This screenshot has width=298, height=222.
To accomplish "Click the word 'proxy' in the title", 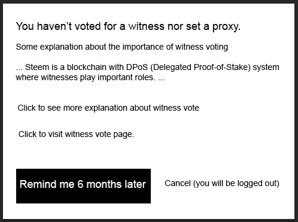I will coord(225,26).
